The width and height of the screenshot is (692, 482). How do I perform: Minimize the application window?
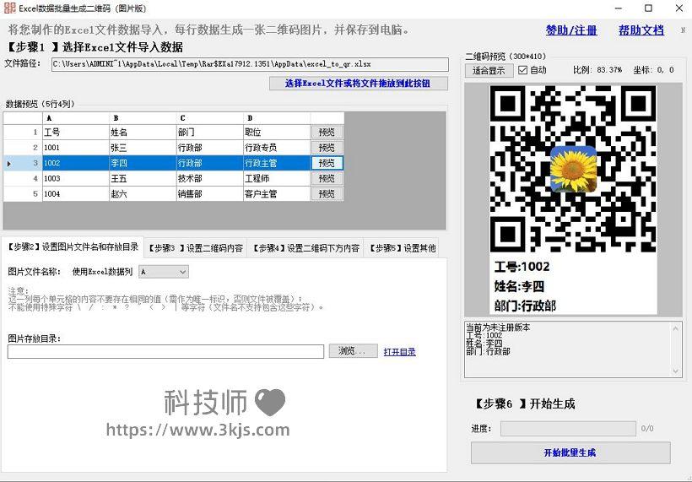[619, 8]
